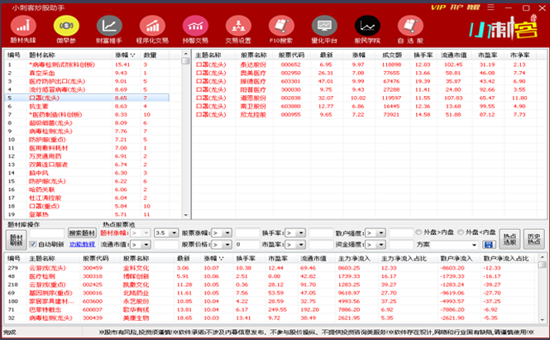Select stock row with code 000652
Viewport: 550px width, 340px height.
365,65
